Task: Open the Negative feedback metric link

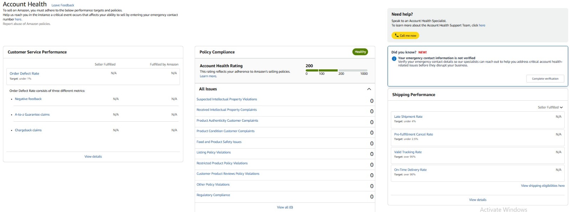Action: point(28,99)
